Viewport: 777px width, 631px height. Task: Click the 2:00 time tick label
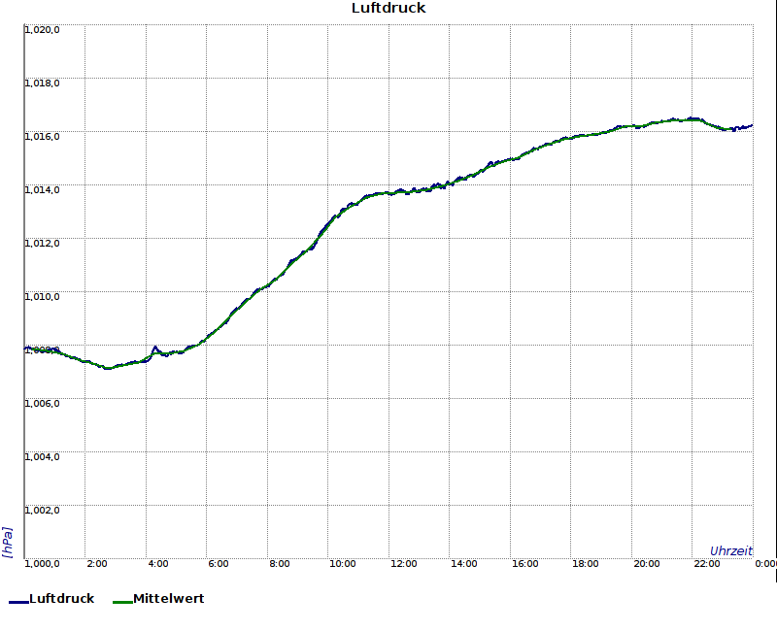click(97, 563)
